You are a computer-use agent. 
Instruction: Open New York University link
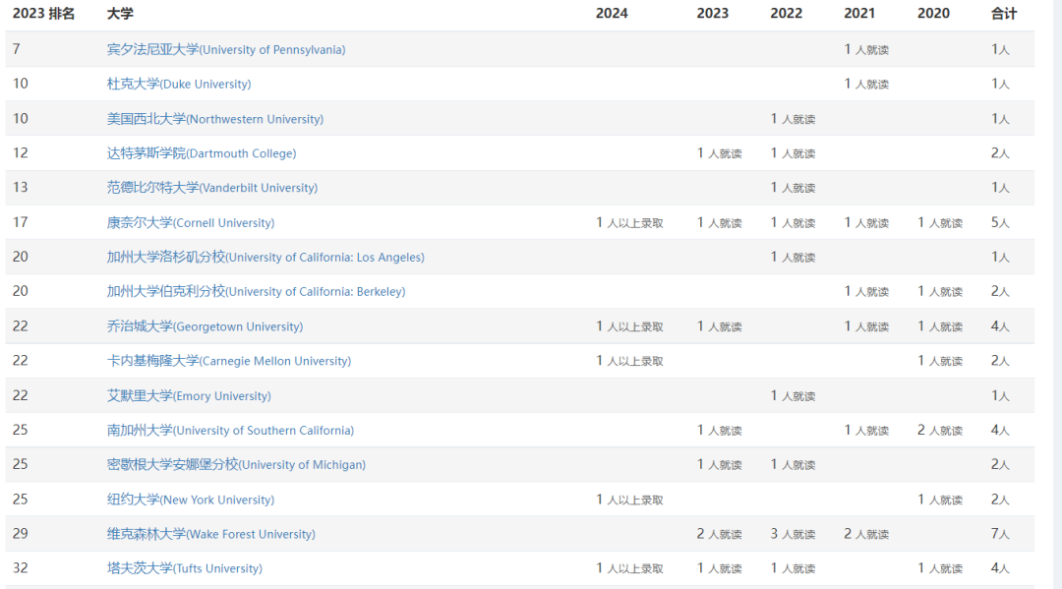191,500
